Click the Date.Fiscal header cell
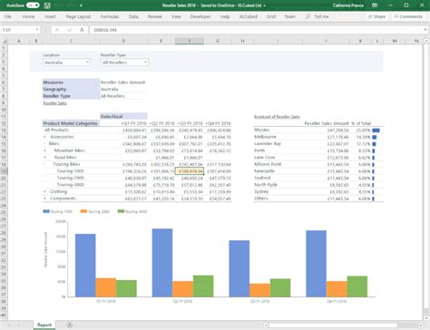Viewport: 430px width, 330px height. pyautogui.click(x=123, y=116)
